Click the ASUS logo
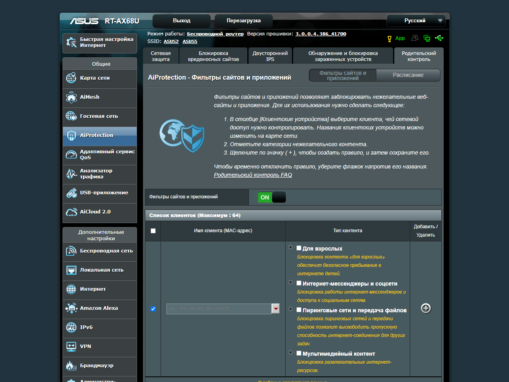Viewport: 509px width, 382px height. [84, 21]
